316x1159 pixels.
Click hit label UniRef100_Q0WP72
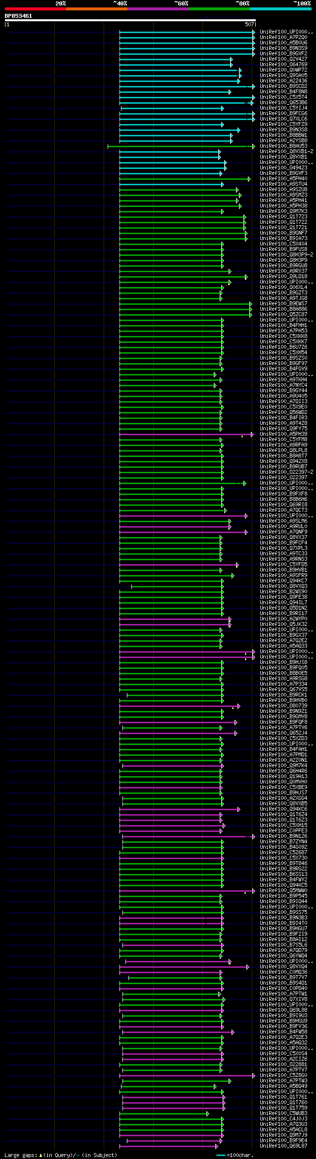[283, 70]
